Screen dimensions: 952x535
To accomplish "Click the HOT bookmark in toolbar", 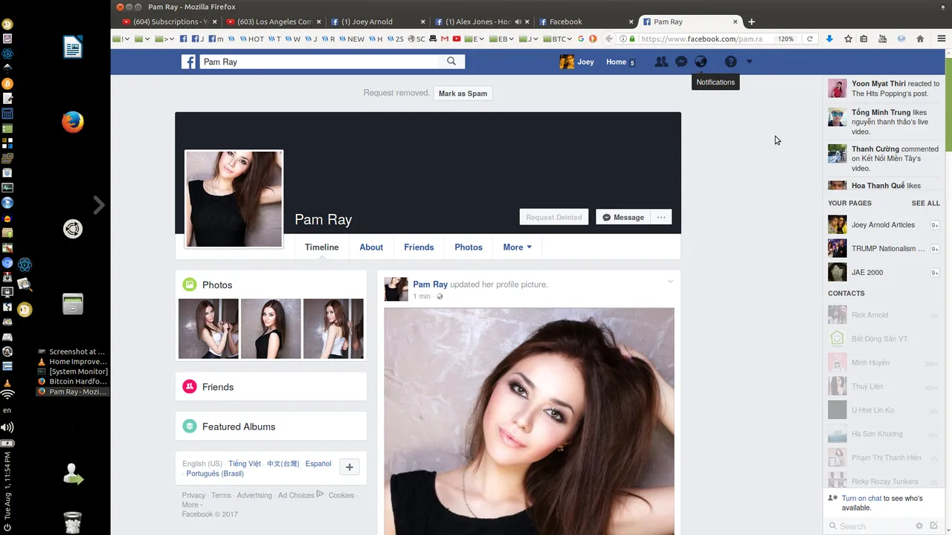I will coord(251,39).
